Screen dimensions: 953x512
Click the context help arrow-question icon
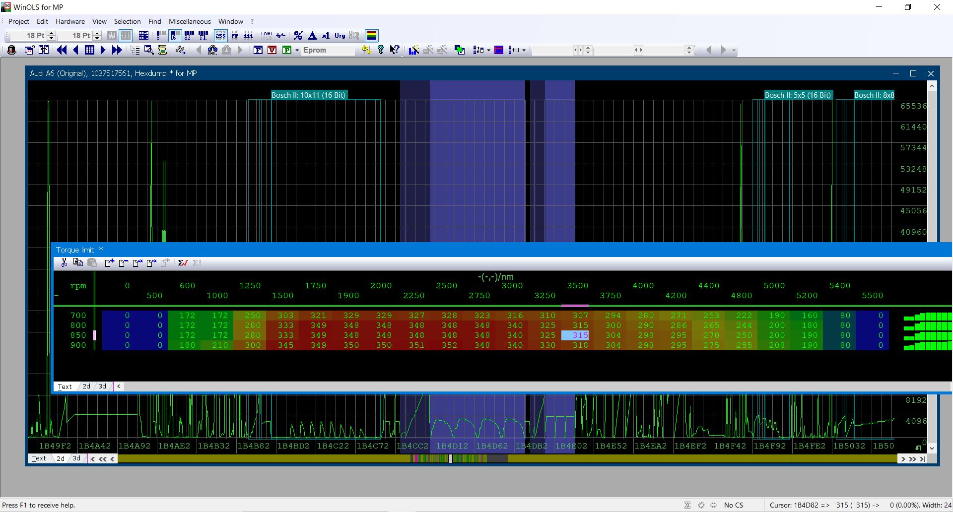tap(395, 50)
